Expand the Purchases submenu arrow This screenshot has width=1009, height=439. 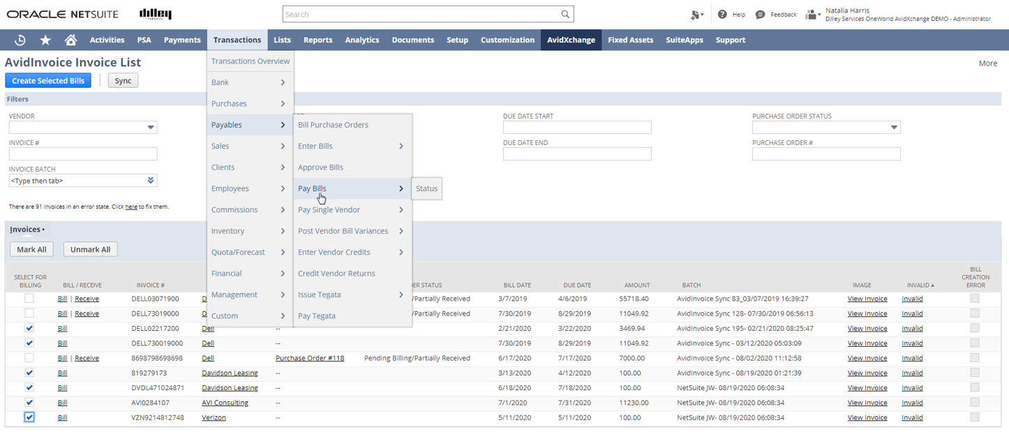(x=283, y=103)
